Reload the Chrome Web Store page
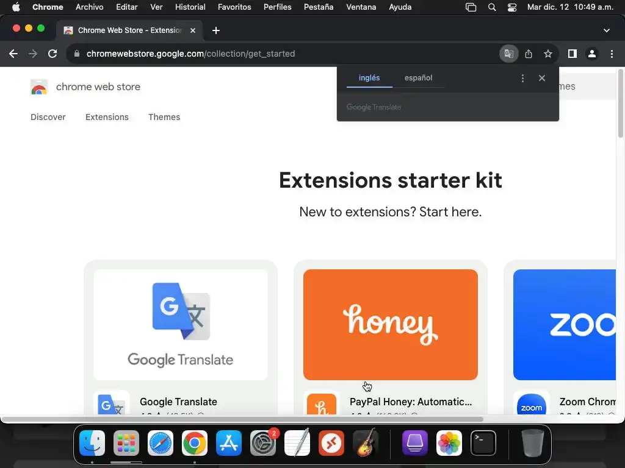The image size is (625, 468). pos(52,54)
